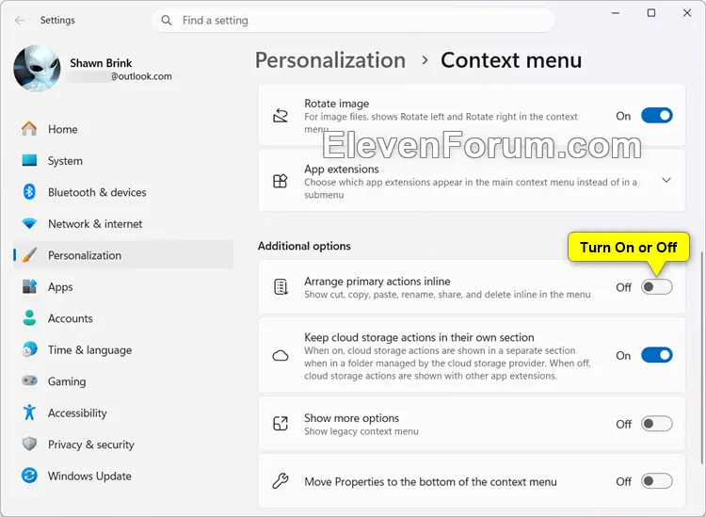Click the Arrange primary actions list icon
The image size is (706, 517).
point(281,287)
